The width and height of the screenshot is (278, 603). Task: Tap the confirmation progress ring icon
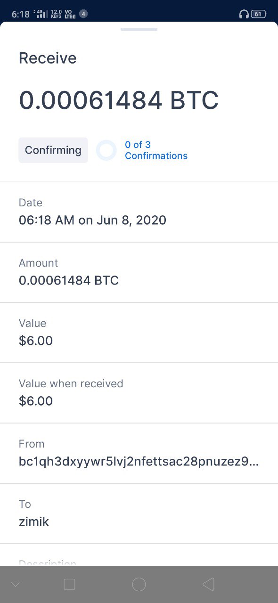tap(106, 150)
